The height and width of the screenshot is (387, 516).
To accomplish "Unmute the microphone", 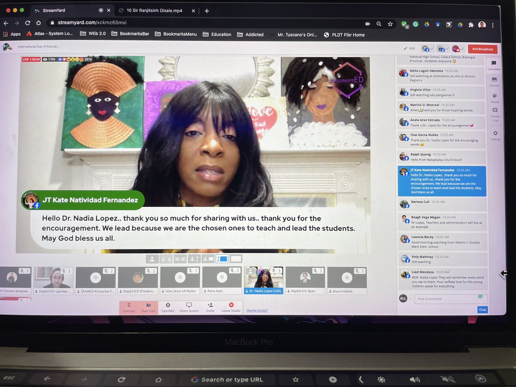I will (129, 307).
